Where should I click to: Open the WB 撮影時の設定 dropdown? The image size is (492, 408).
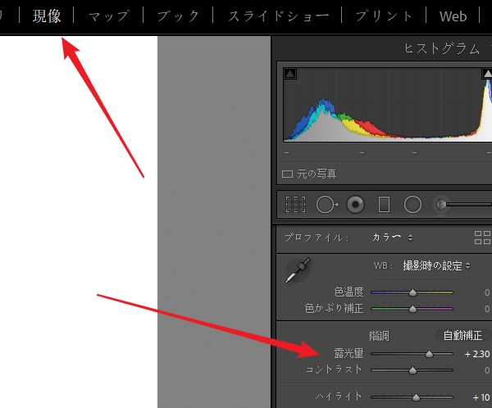tap(436, 266)
